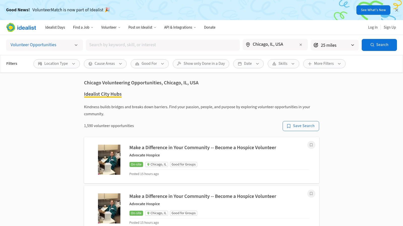Image resolution: width=403 pixels, height=226 pixels.
Task: Open the first Hospice Volunteer listing title
Action: (x=203, y=148)
